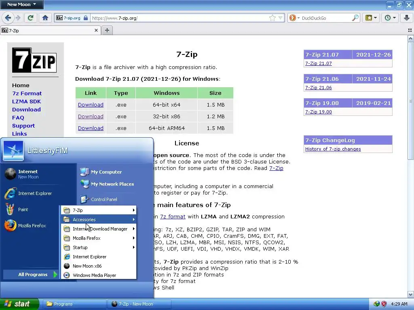Open the history clock toolbar button
Screen dimensions: 414x310
(390, 18)
